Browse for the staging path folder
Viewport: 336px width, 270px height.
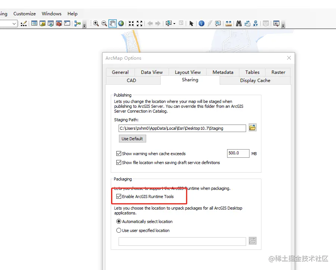tap(252, 128)
